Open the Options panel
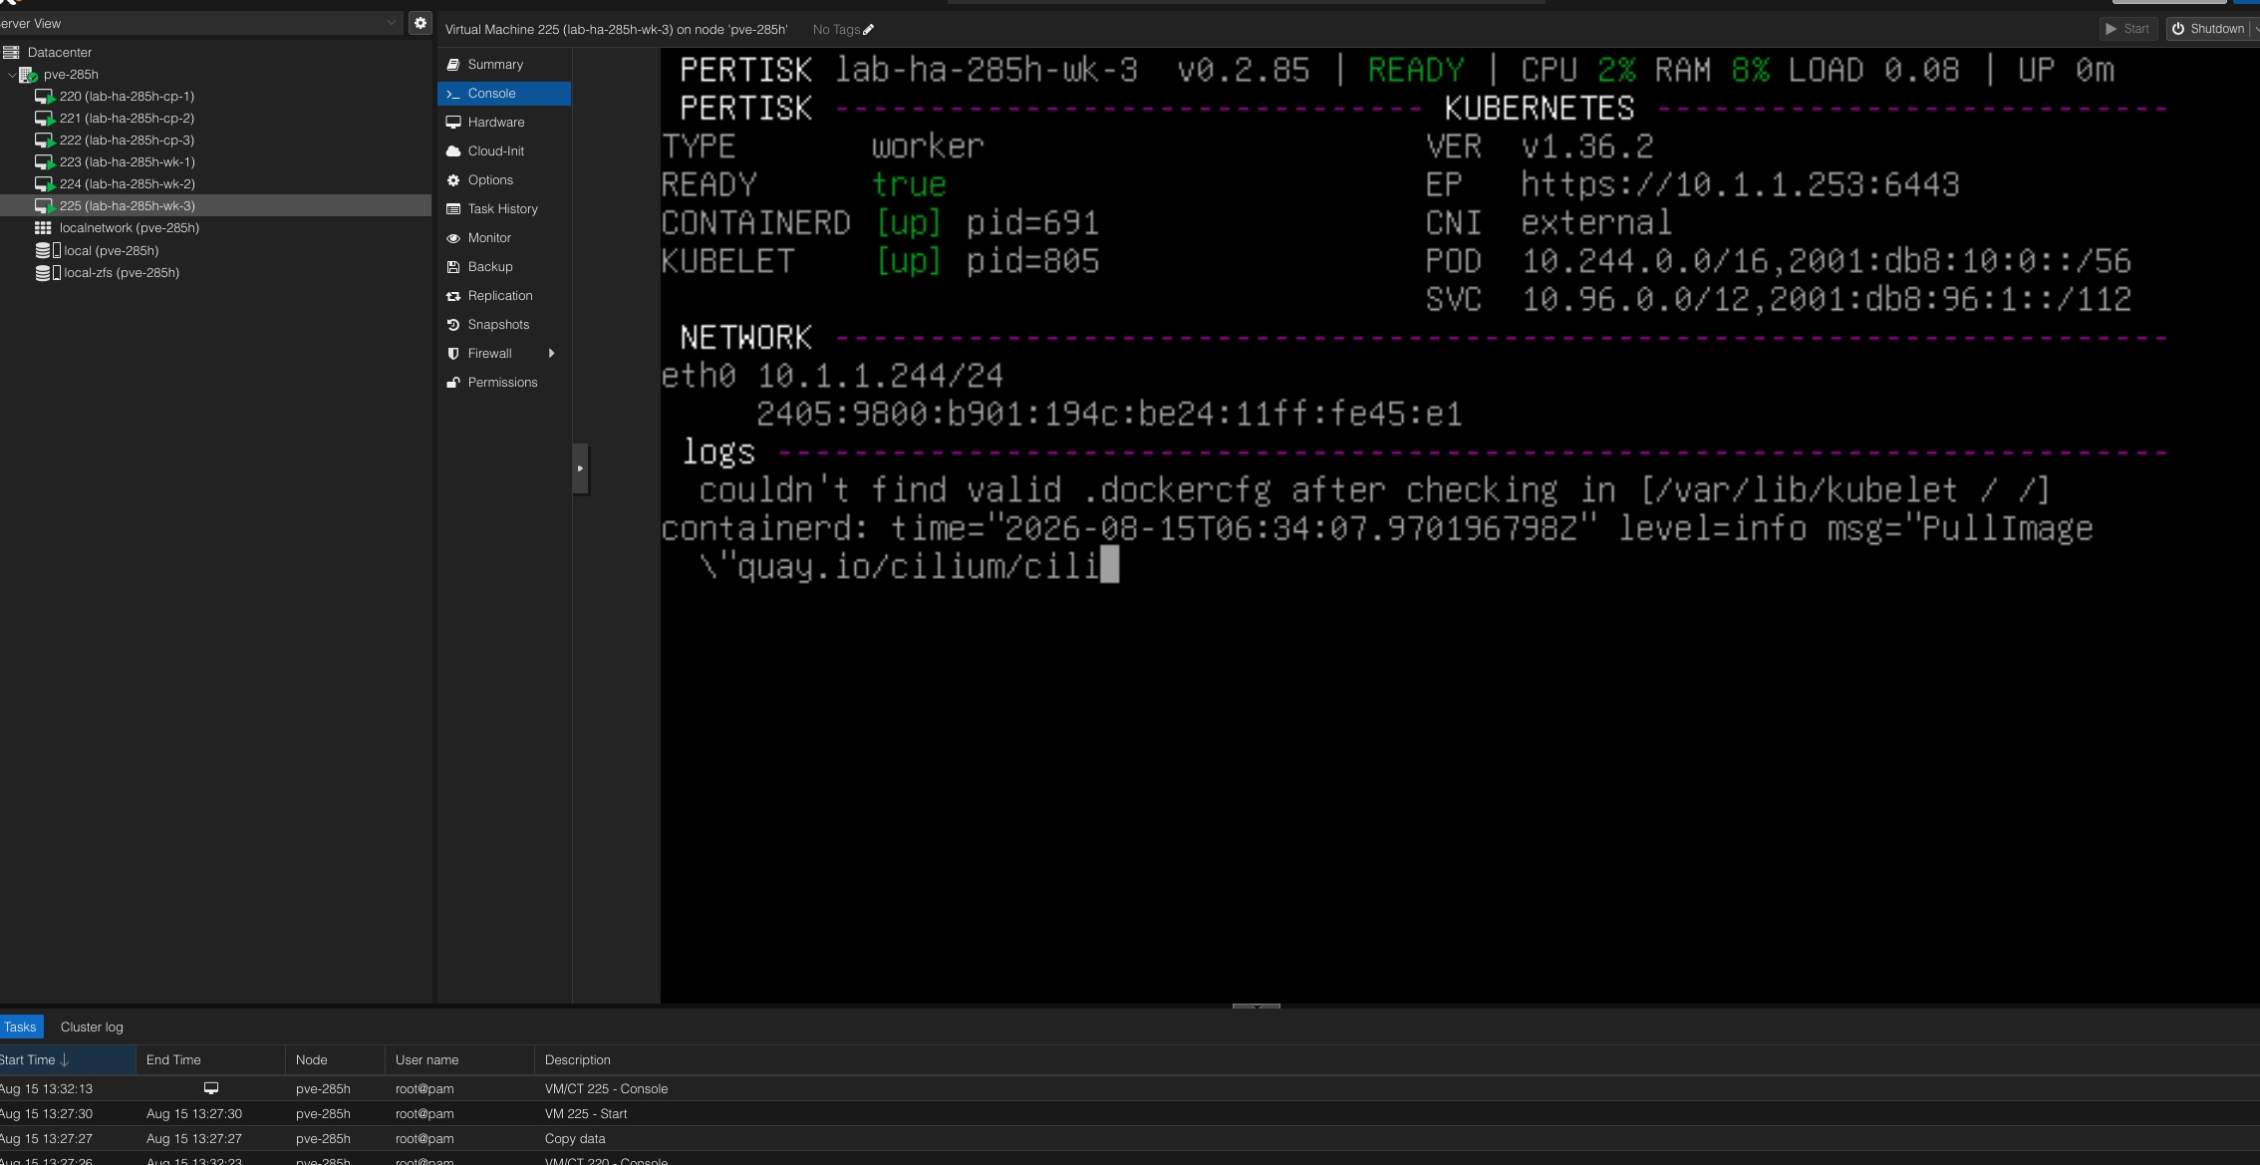 (504, 179)
